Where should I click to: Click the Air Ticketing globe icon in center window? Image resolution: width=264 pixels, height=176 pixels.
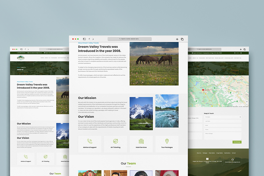point(115,141)
